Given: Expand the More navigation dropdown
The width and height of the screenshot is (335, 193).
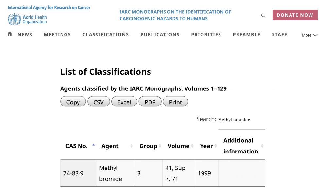Looking at the screenshot, I should (309, 35).
